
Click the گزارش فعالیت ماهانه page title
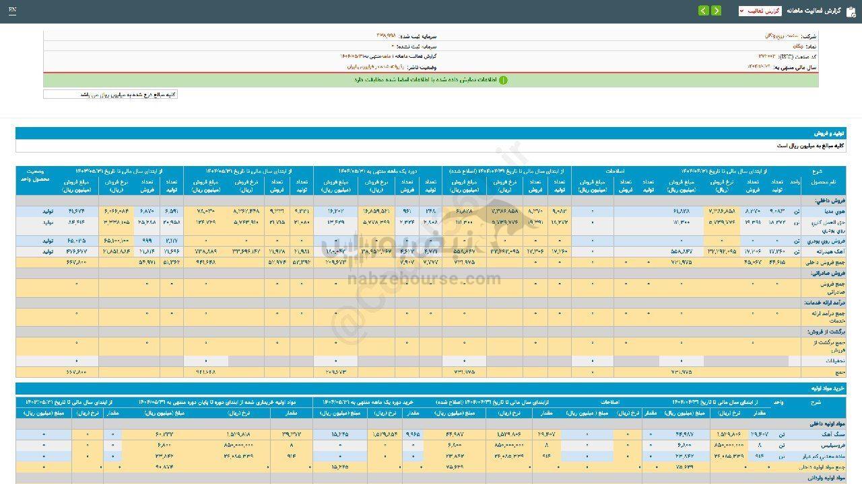[x=818, y=11]
